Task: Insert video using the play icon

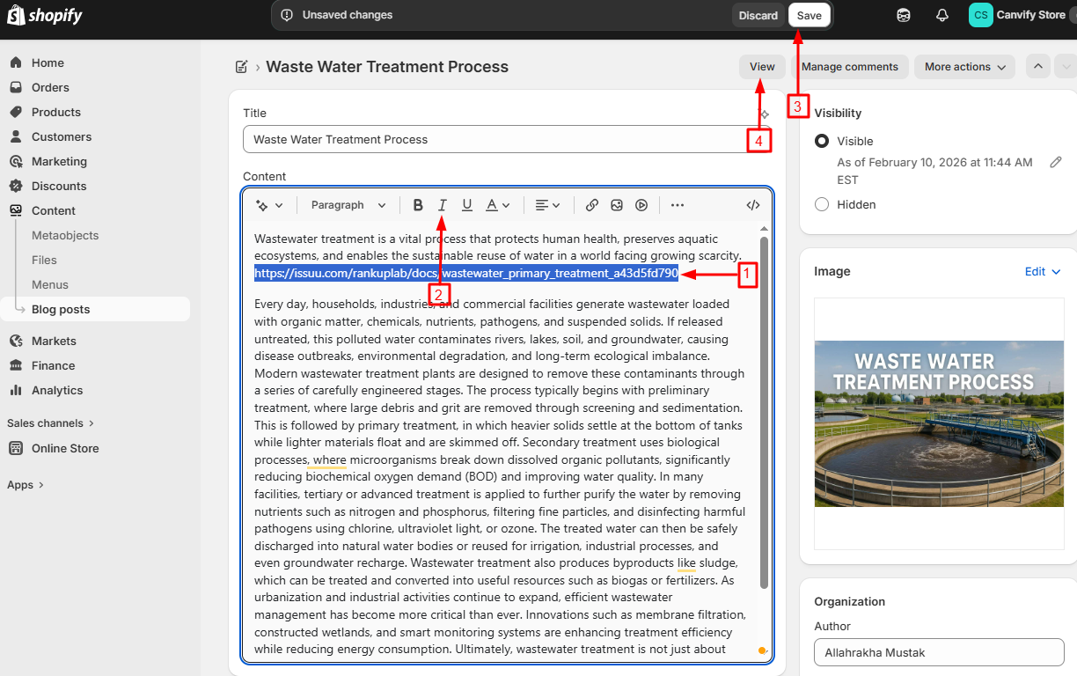Action: point(641,205)
